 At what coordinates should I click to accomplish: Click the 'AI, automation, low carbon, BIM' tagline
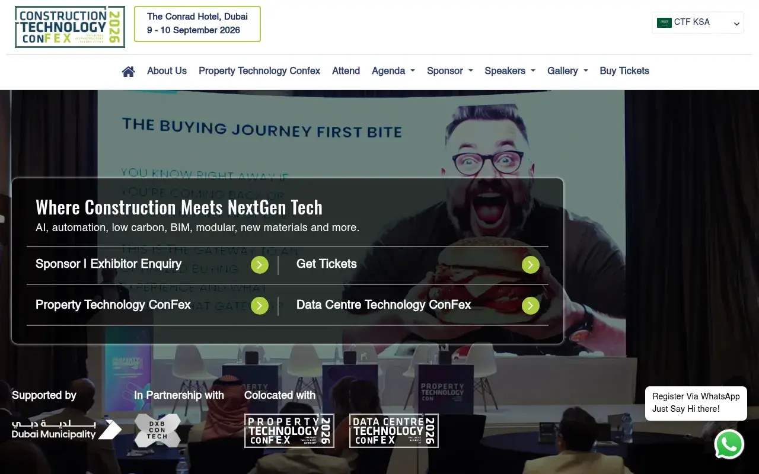click(197, 228)
